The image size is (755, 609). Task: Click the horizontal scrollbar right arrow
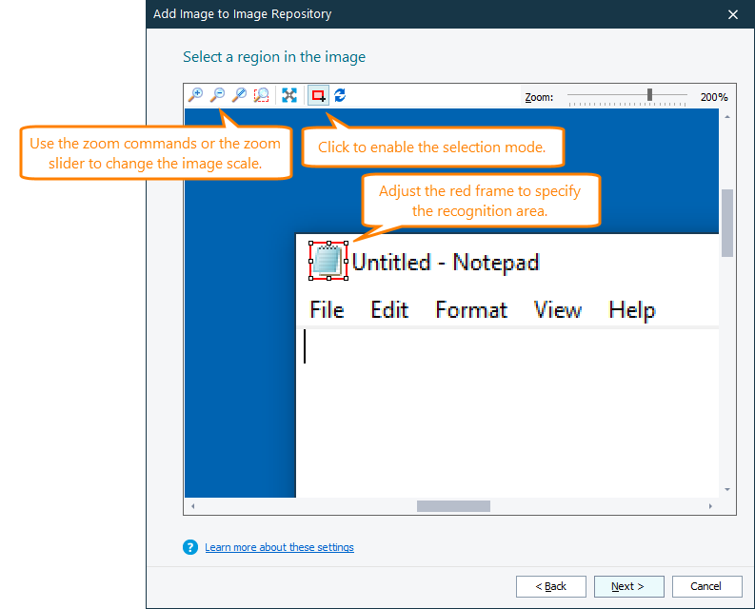point(710,506)
